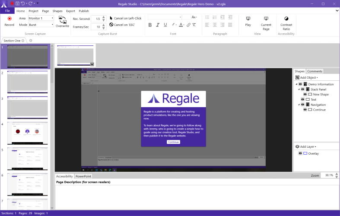Open the change case Aa dropdown

point(194,17)
